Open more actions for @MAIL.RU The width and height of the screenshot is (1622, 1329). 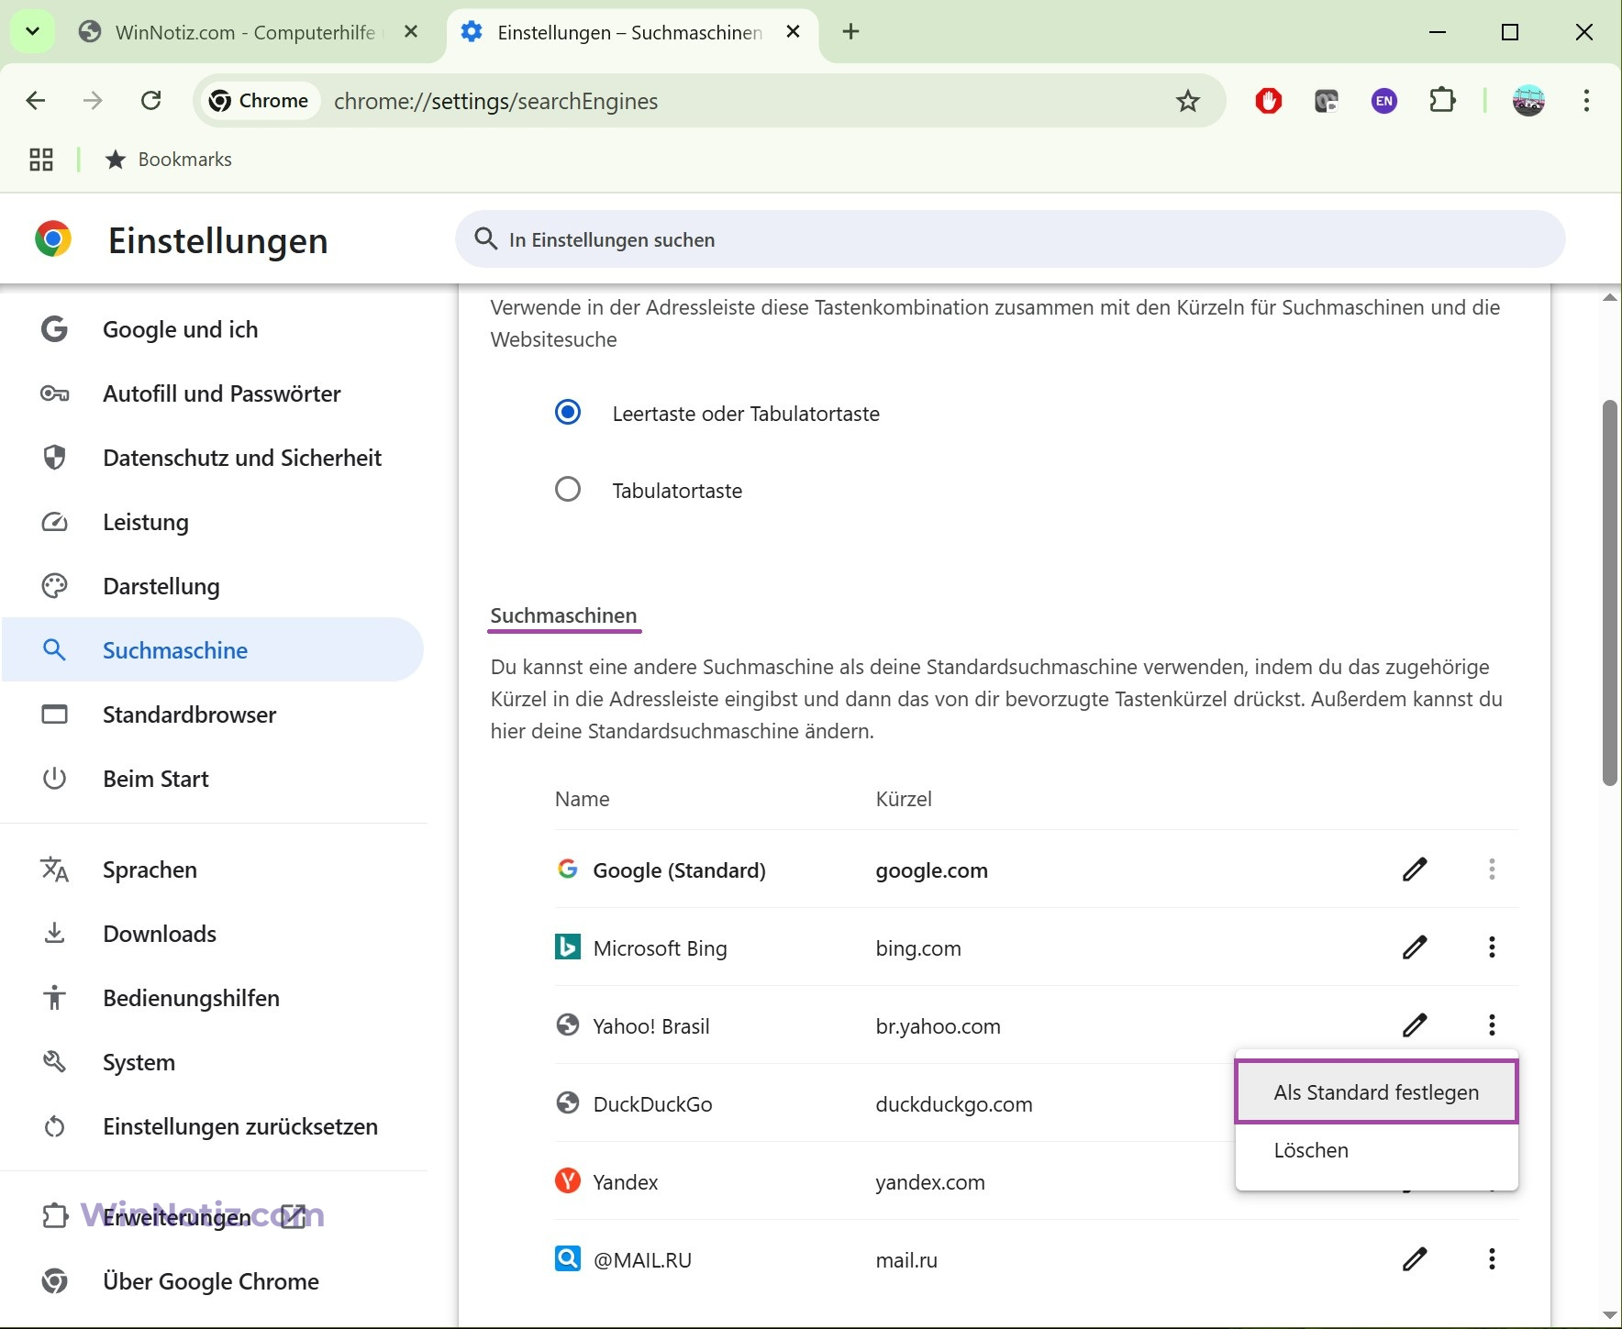click(x=1492, y=1258)
